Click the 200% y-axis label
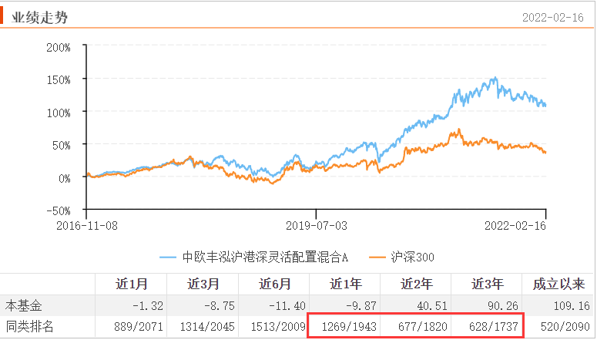 [x=59, y=48]
